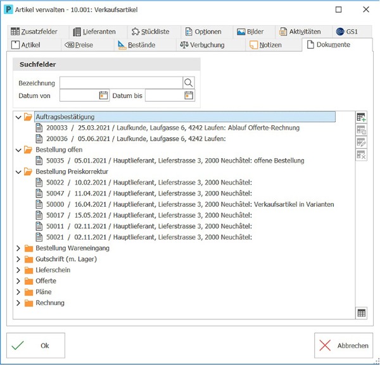Image resolution: width=380 pixels, height=365 pixels.
Task: Click the delete document icon with X
Action: click(x=361, y=154)
